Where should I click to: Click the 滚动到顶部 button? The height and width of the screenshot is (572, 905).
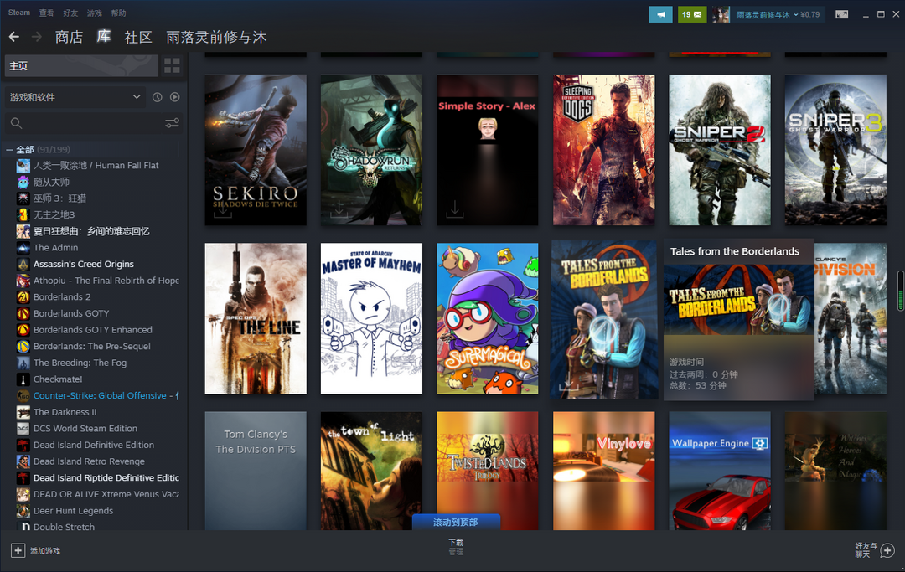coord(456,522)
